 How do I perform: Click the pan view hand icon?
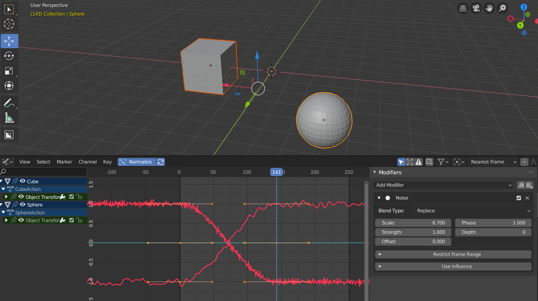489,8
